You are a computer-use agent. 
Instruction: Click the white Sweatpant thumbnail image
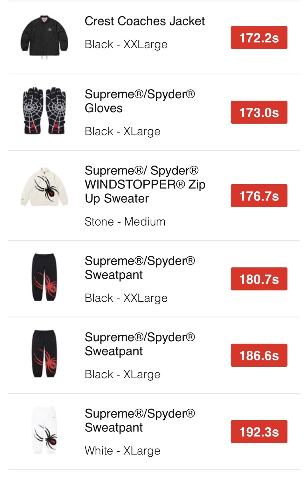tap(45, 430)
